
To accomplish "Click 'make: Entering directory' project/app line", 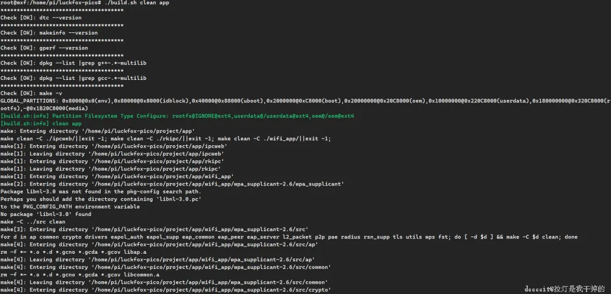I will tap(97, 131).
